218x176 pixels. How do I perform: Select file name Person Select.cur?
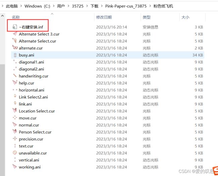[35, 132]
